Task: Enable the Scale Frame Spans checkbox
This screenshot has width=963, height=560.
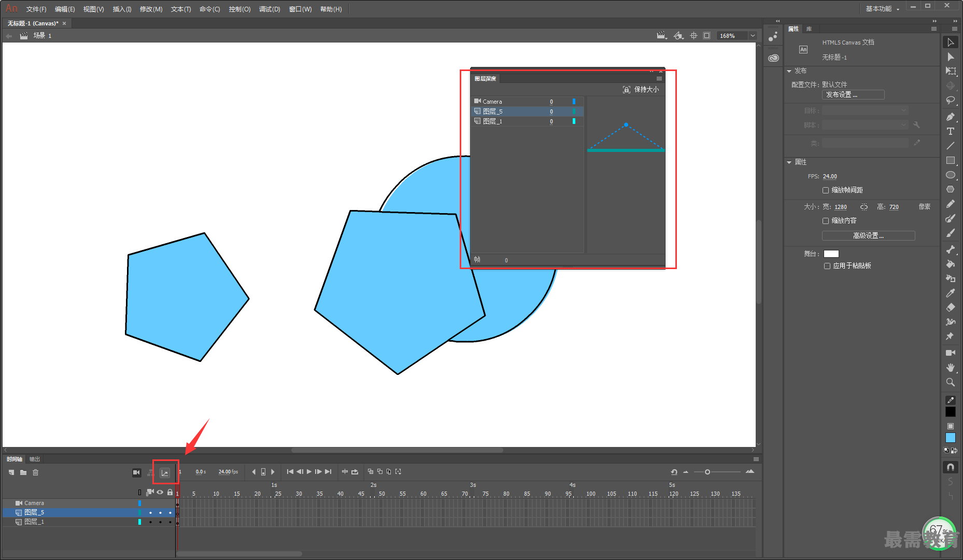Action: click(826, 190)
